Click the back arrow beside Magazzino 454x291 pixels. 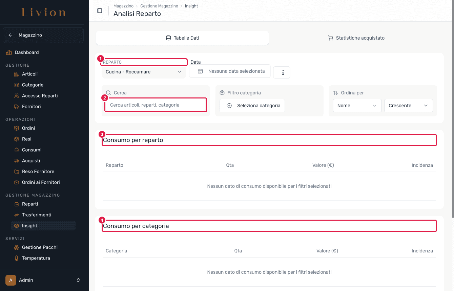(11, 35)
